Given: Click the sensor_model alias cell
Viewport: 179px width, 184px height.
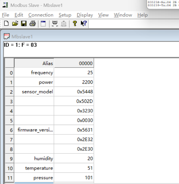Looking at the screenshot, I should (34, 92).
